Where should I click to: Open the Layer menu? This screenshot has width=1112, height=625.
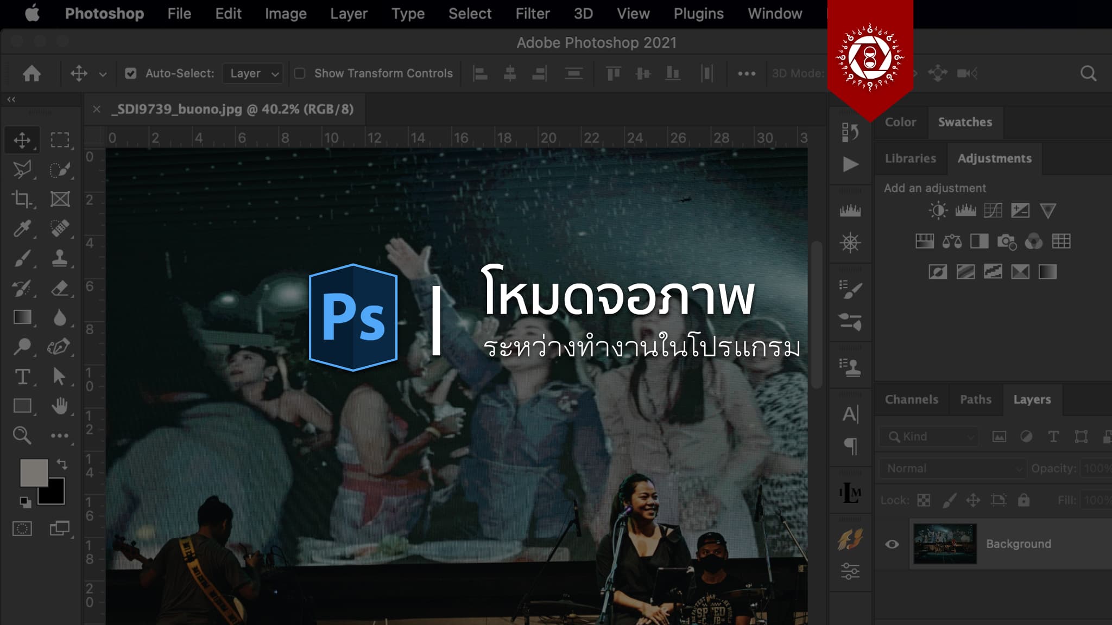(x=349, y=14)
